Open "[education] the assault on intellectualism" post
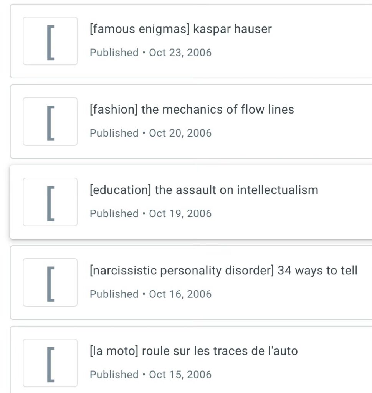The width and height of the screenshot is (372, 393). (x=203, y=190)
